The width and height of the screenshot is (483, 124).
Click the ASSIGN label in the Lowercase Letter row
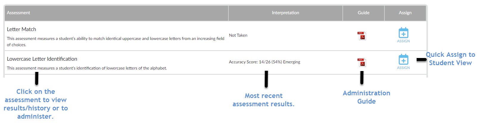403,68
